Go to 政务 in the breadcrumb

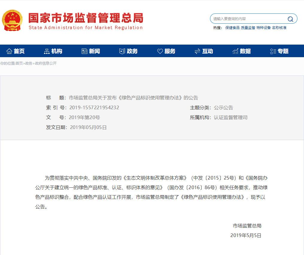tap(28, 63)
